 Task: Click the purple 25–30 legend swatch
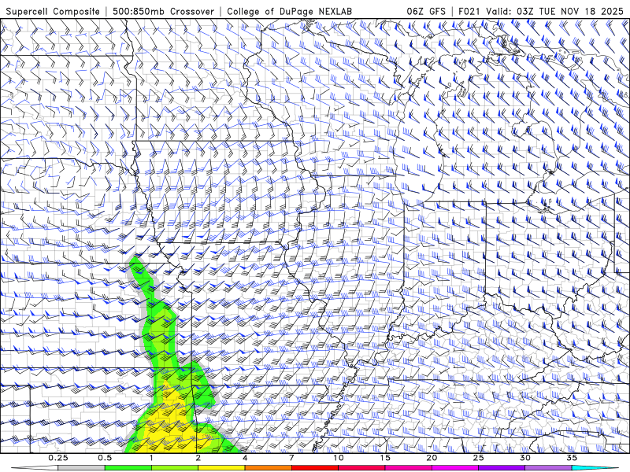click(502, 468)
